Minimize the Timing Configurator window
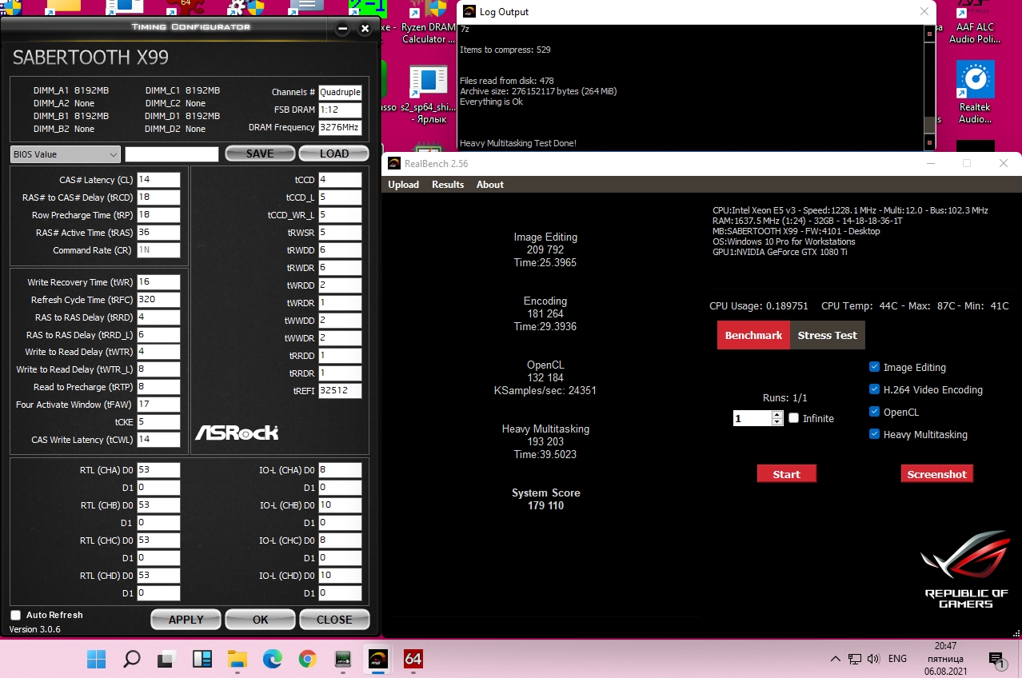This screenshot has width=1022, height=678. coord(343,29)
